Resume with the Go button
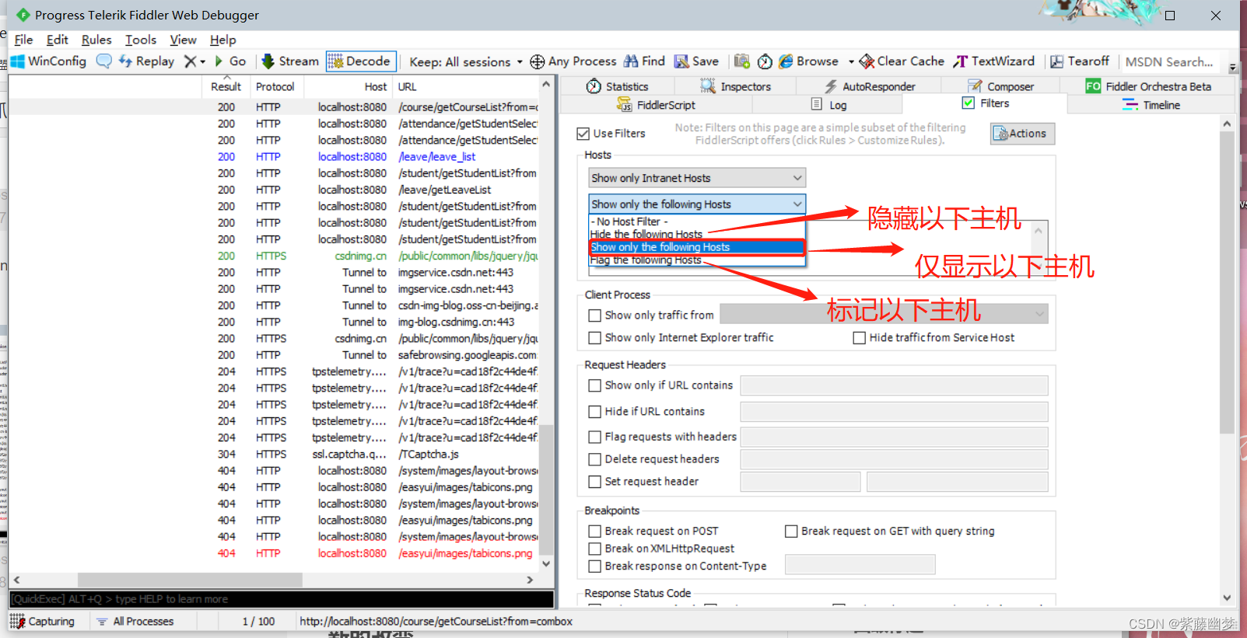This screenshot has width=1247, height=638. (x=230, y=61)
